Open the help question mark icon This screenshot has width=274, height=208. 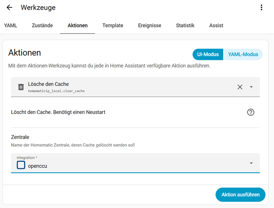[x=251, y=112]
